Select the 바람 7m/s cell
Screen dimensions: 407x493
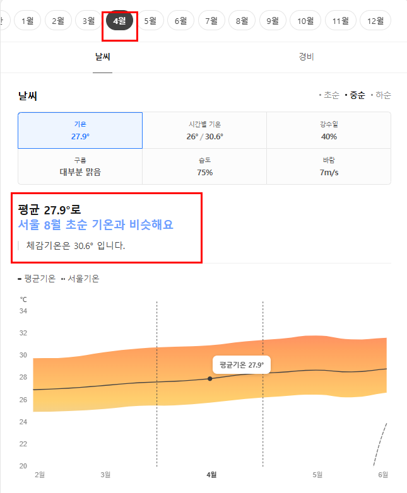click(x=329, y=166)
